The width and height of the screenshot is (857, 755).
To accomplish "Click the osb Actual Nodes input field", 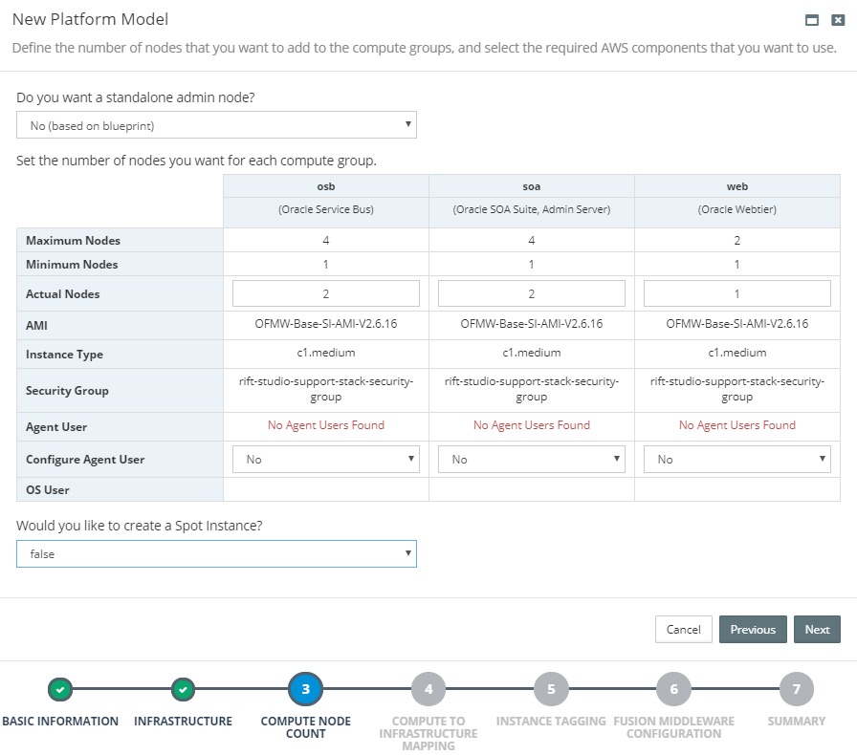I will [x=326, y=293].
